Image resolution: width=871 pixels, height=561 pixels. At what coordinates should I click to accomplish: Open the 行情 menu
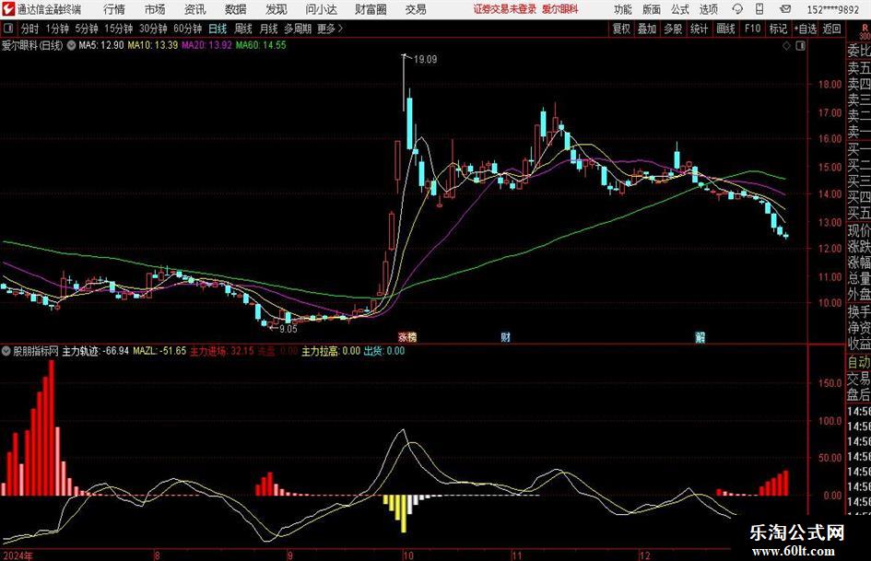coord(114,9)
